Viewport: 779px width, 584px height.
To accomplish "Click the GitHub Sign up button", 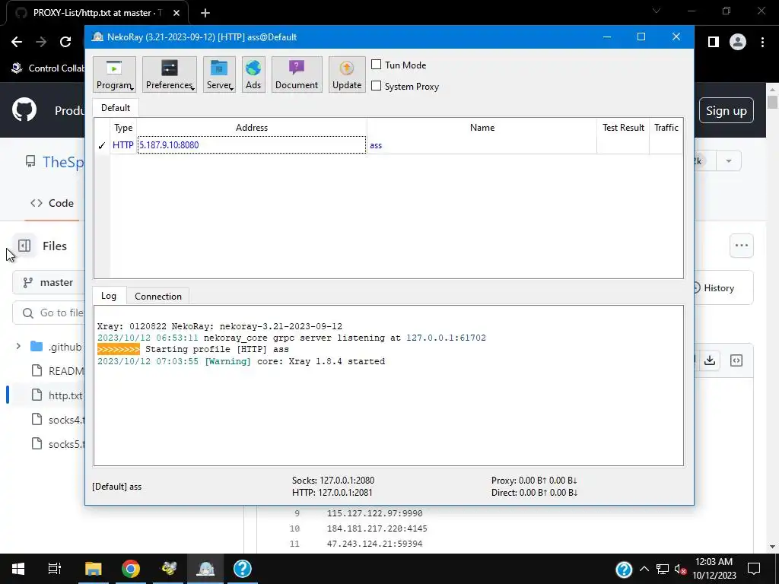I will [727, 111].
